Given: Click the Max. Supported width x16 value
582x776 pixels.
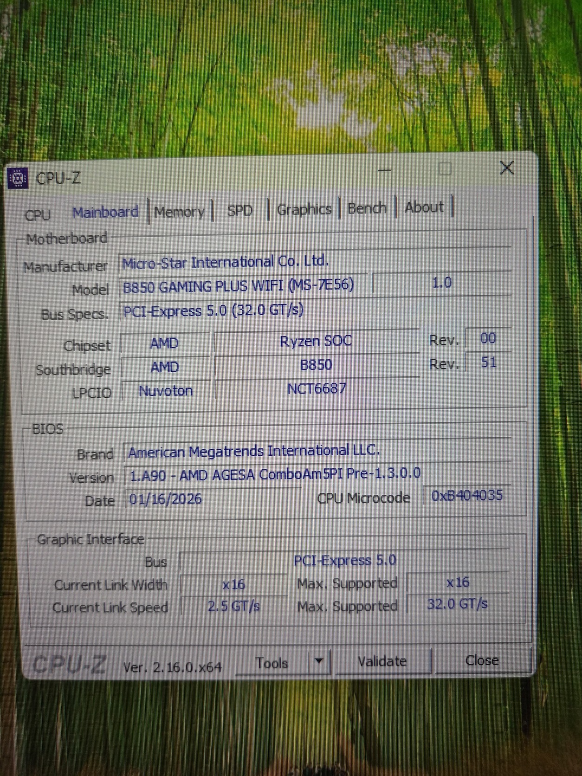Looking at the screenshot, I should 458,582.
